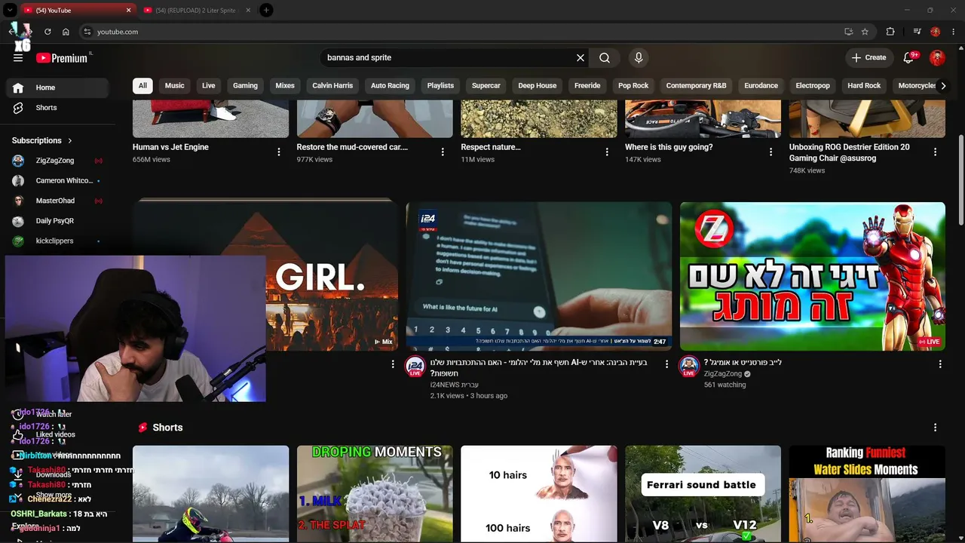965x543 pixels.
Task: Open the Where is this guy going title
Action: pos(669,147)
